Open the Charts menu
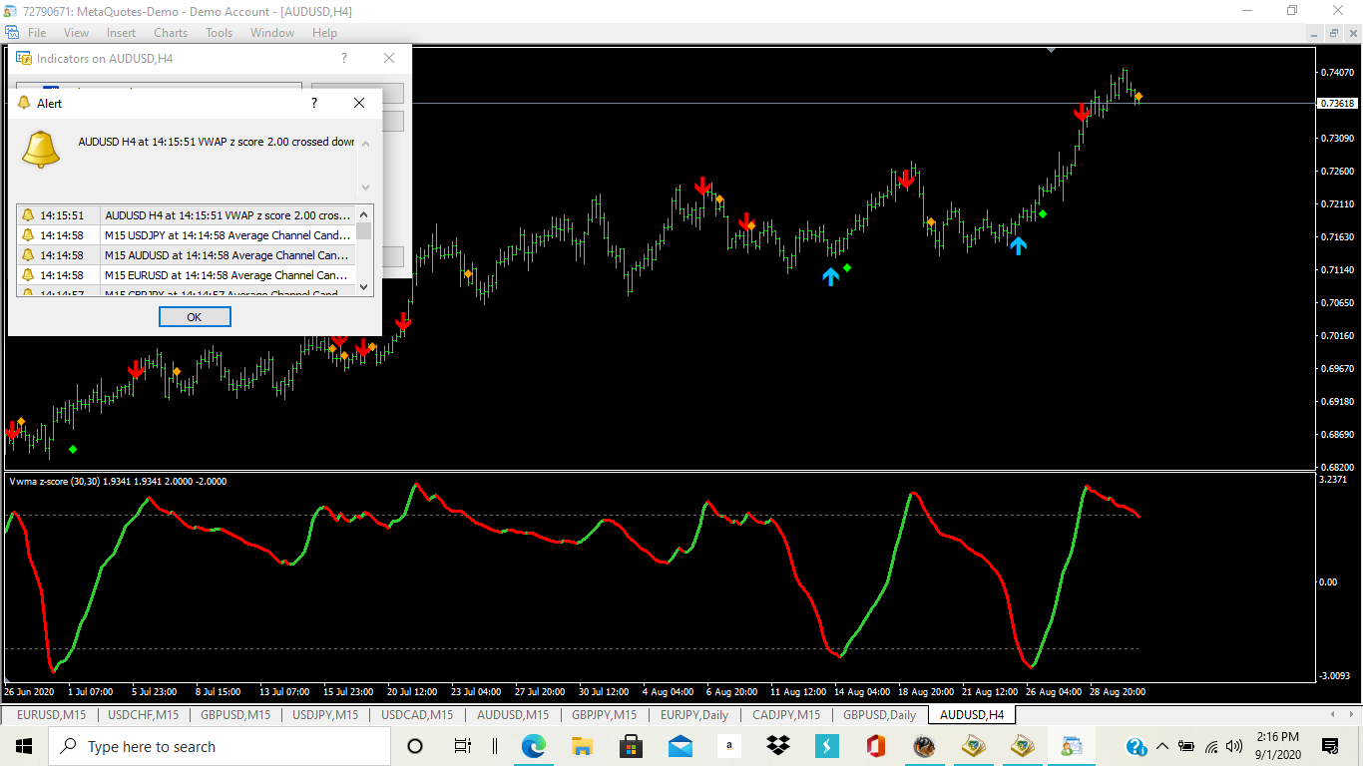 click(171, 33)
